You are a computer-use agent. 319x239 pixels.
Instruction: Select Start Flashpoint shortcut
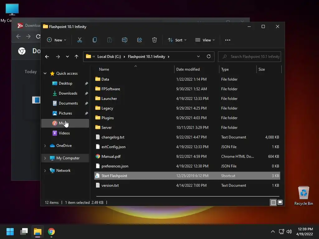[x=187, y=176]
